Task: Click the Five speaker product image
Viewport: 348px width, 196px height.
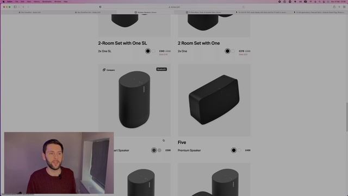Action: pos(214,100)
